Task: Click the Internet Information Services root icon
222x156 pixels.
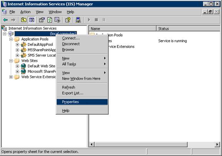Action: pos(4,29)
